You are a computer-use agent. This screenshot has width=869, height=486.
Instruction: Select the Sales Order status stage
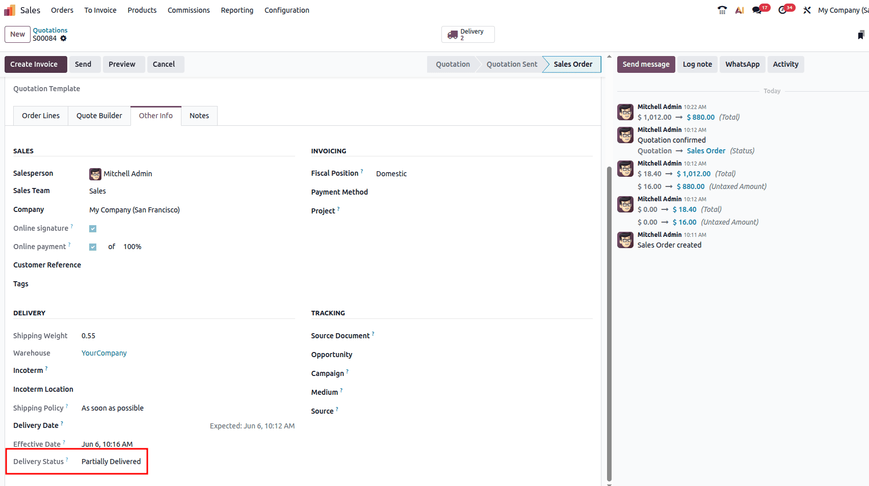573,64
